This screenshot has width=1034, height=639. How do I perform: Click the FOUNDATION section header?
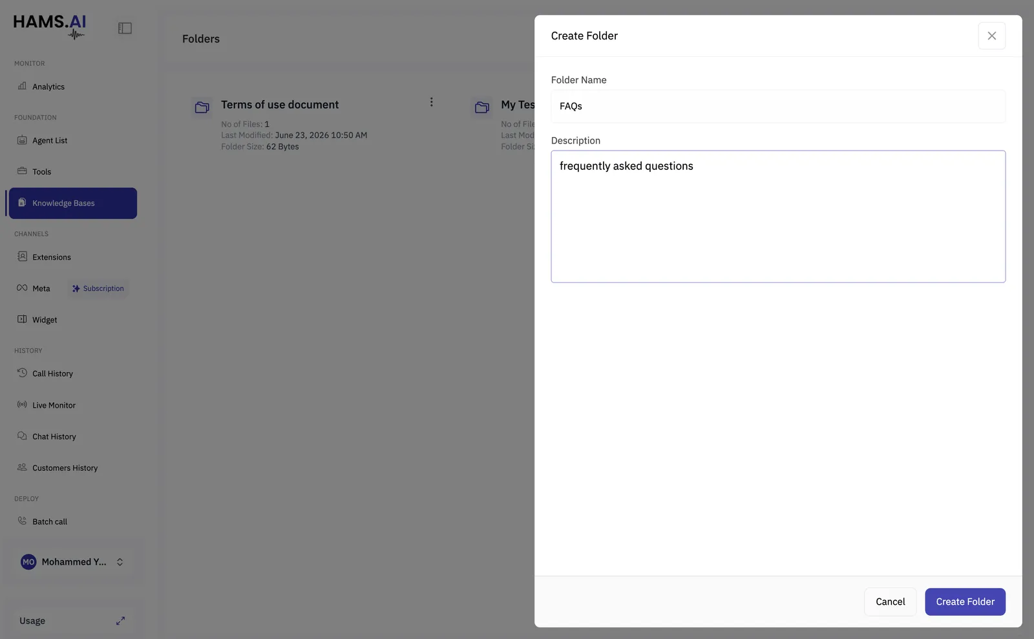click(36, 118)
